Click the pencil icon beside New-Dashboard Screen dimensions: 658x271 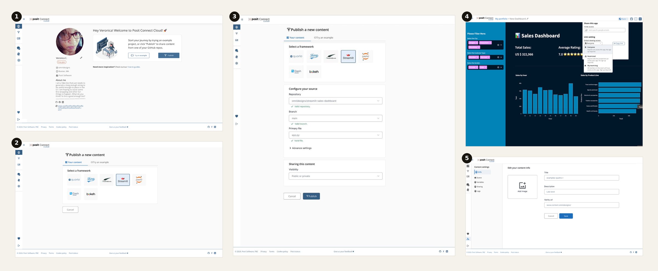[x=527, y=19]
